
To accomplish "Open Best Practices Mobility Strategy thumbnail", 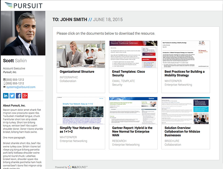I will (186, 54).
